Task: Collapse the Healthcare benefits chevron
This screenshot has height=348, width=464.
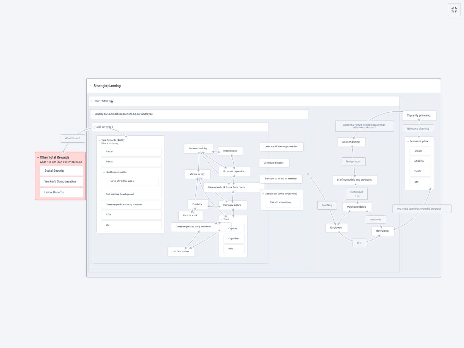Action: coord(104,172)
